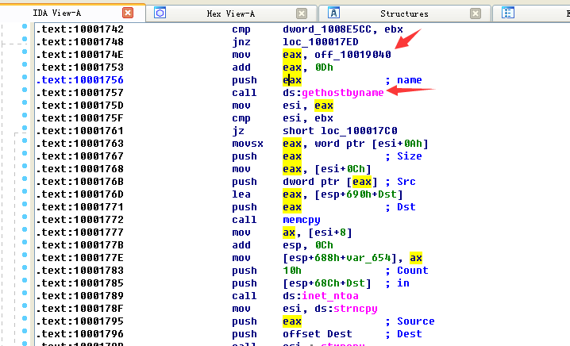Click the [esi+8] operand
Screen dimensions: 570x346
tap(330, 233)
